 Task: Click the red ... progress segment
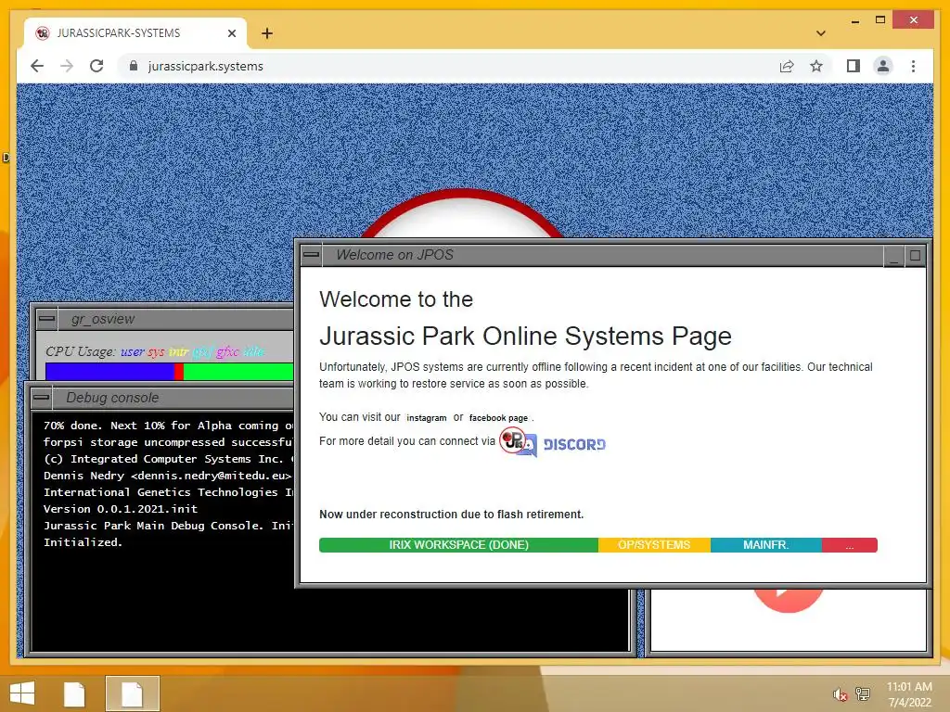pos(850,545)
